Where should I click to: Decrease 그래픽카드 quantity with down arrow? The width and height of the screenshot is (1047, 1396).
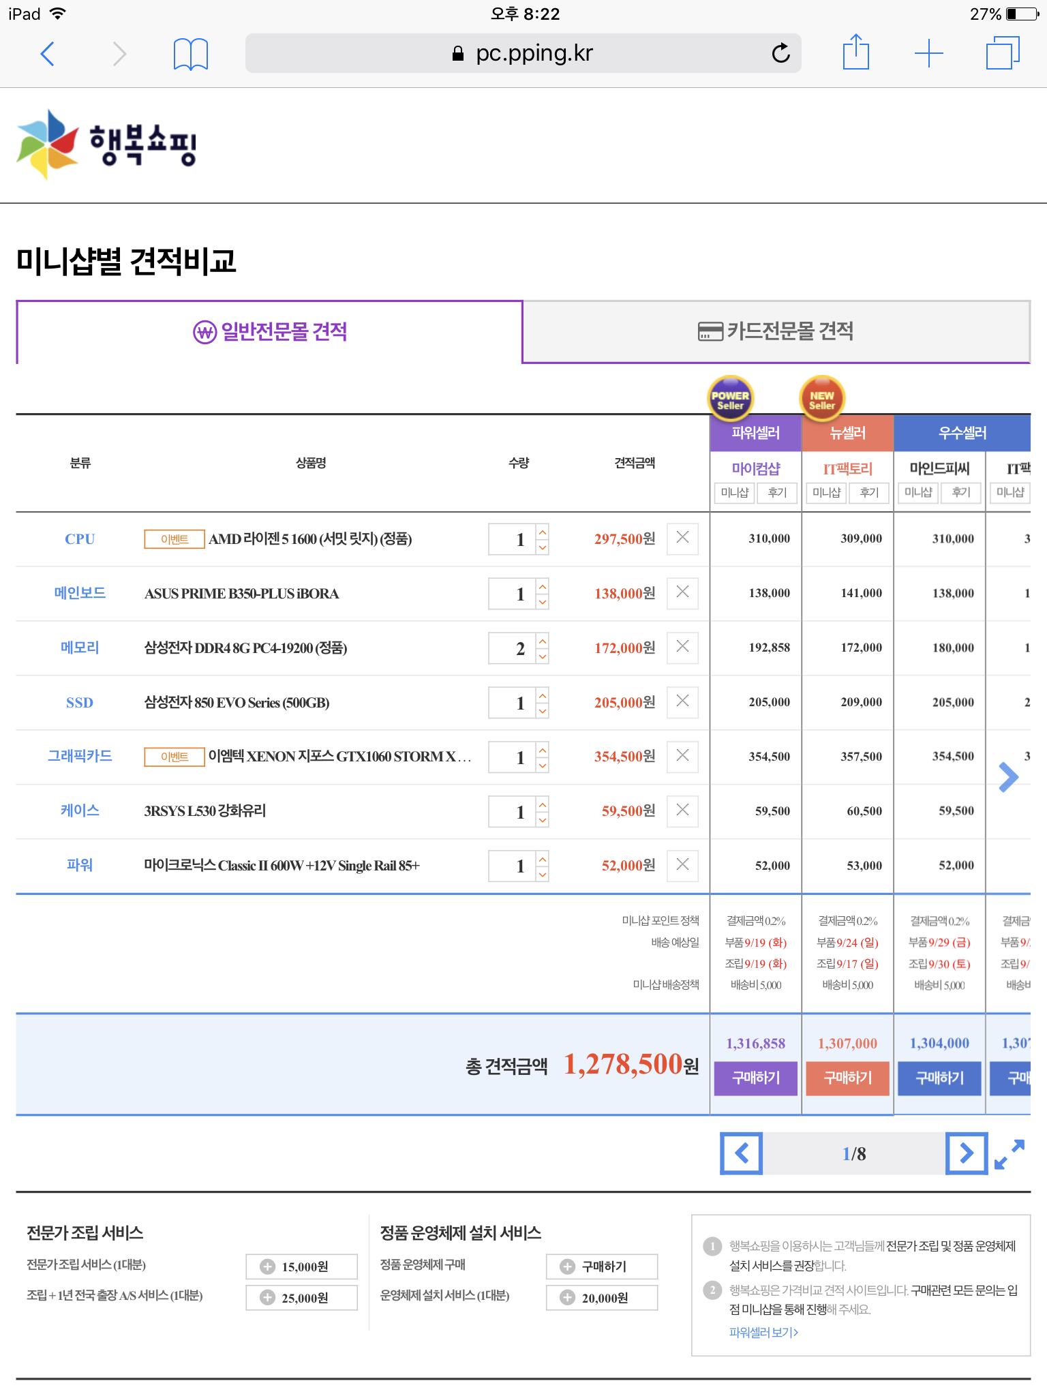coord(543,765)
